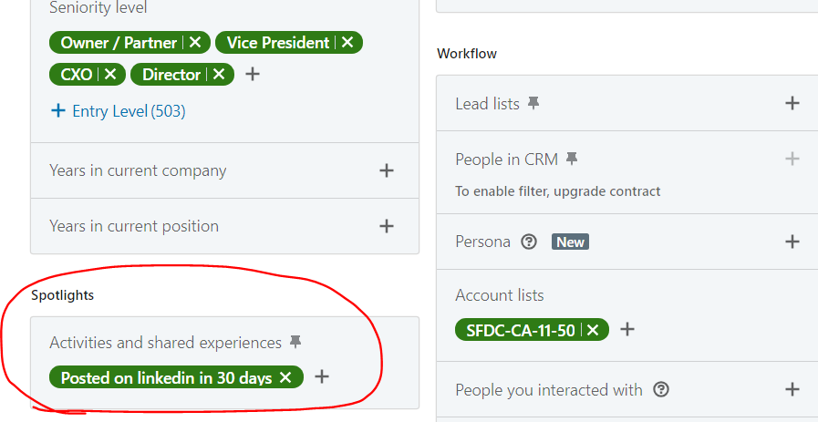
Task: Remove the Director seniority filter
Action: point(219,75)
